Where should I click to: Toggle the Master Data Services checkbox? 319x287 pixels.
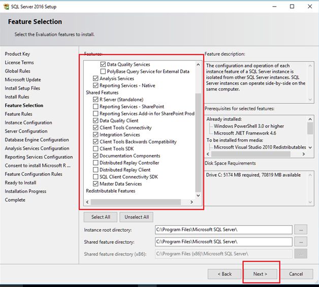tap(95, 184)
